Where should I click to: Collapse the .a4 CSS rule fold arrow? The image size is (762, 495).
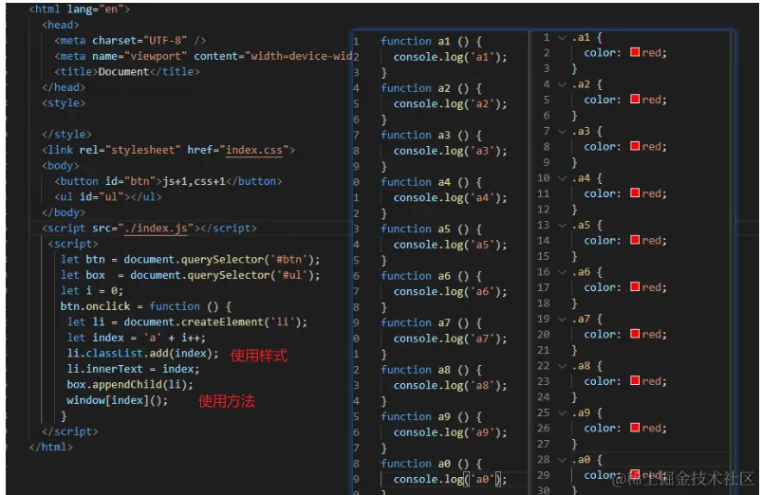coord(563,178)
